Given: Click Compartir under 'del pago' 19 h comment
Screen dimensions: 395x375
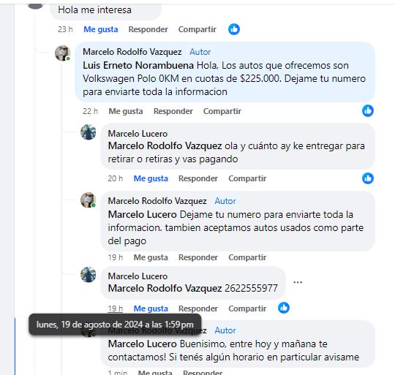Looking at the screenshot, I should coord(247,257).
